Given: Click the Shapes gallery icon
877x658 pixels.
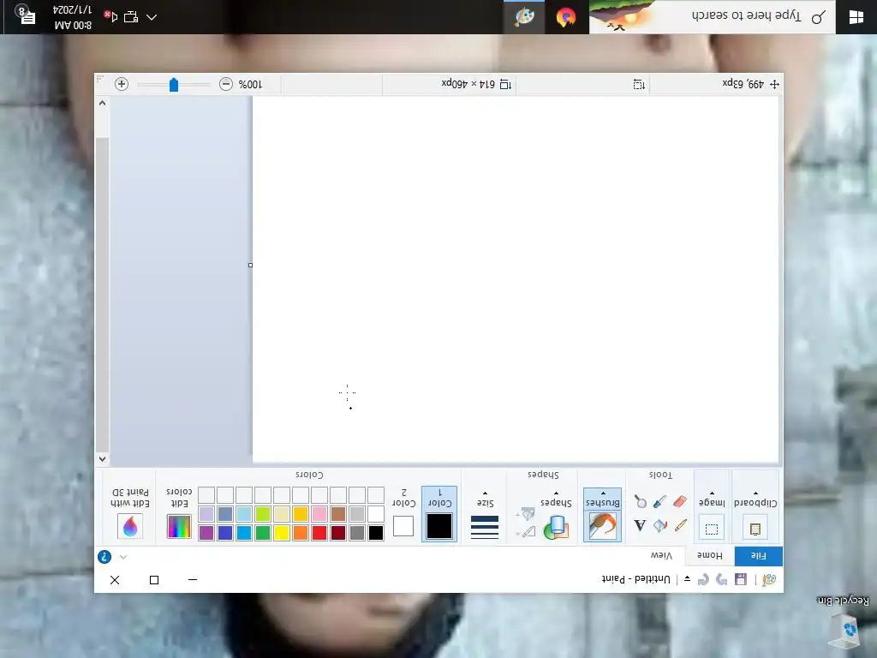Looking at the screenshot, I should tap(555, 527).
